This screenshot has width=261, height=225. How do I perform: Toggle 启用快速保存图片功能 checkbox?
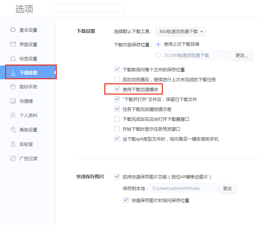[x=117, y=177]
